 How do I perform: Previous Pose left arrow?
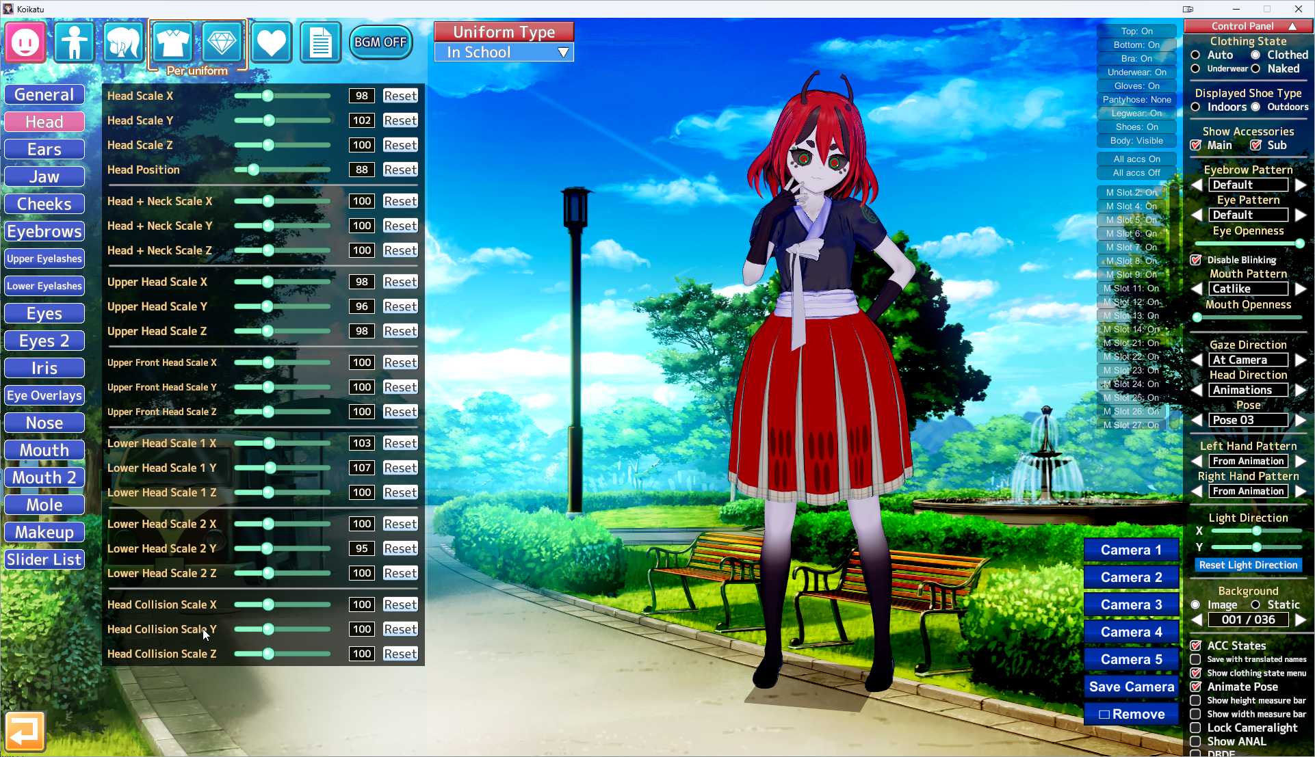(1197, 420)
